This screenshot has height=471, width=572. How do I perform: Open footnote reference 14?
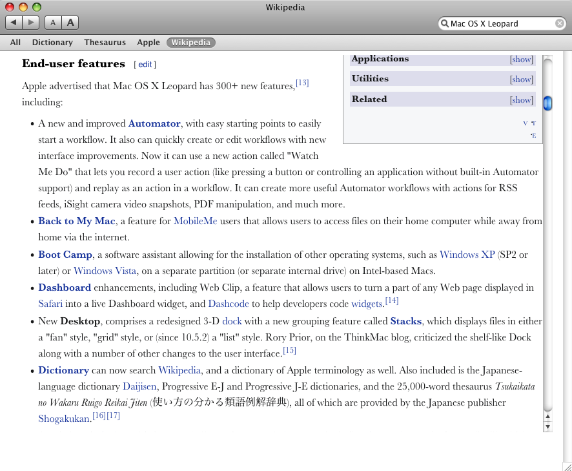392,300
